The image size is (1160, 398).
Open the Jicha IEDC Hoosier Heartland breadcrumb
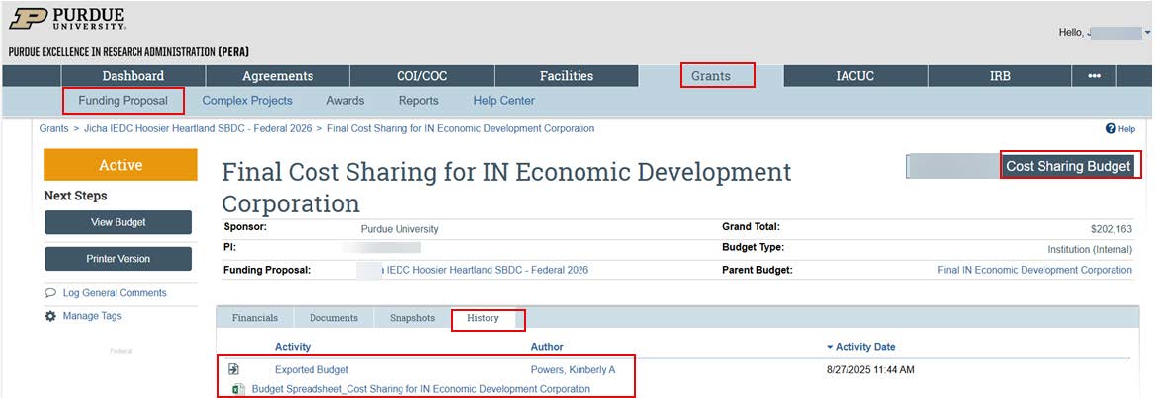click(198, 128)
